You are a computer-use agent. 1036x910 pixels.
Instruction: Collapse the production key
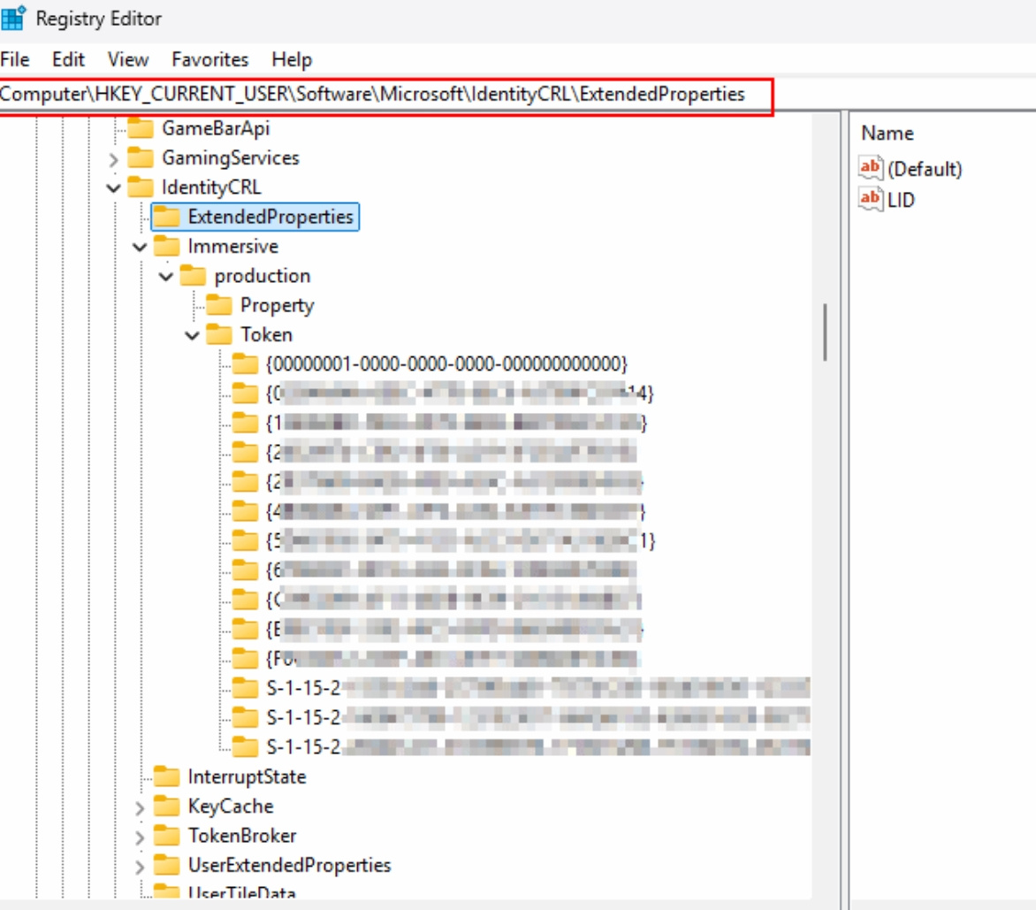tap(166, 276)
